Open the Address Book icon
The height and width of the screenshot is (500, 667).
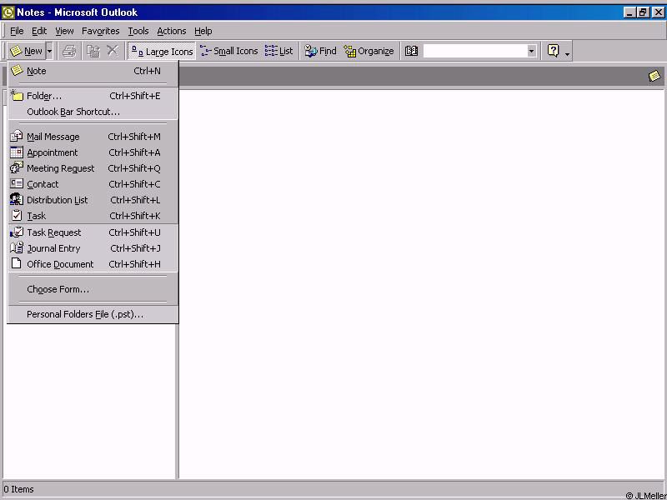coord(411,51)
